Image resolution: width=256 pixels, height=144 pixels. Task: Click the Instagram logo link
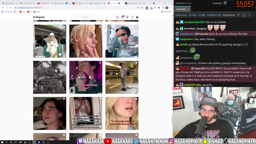point(39,17)
